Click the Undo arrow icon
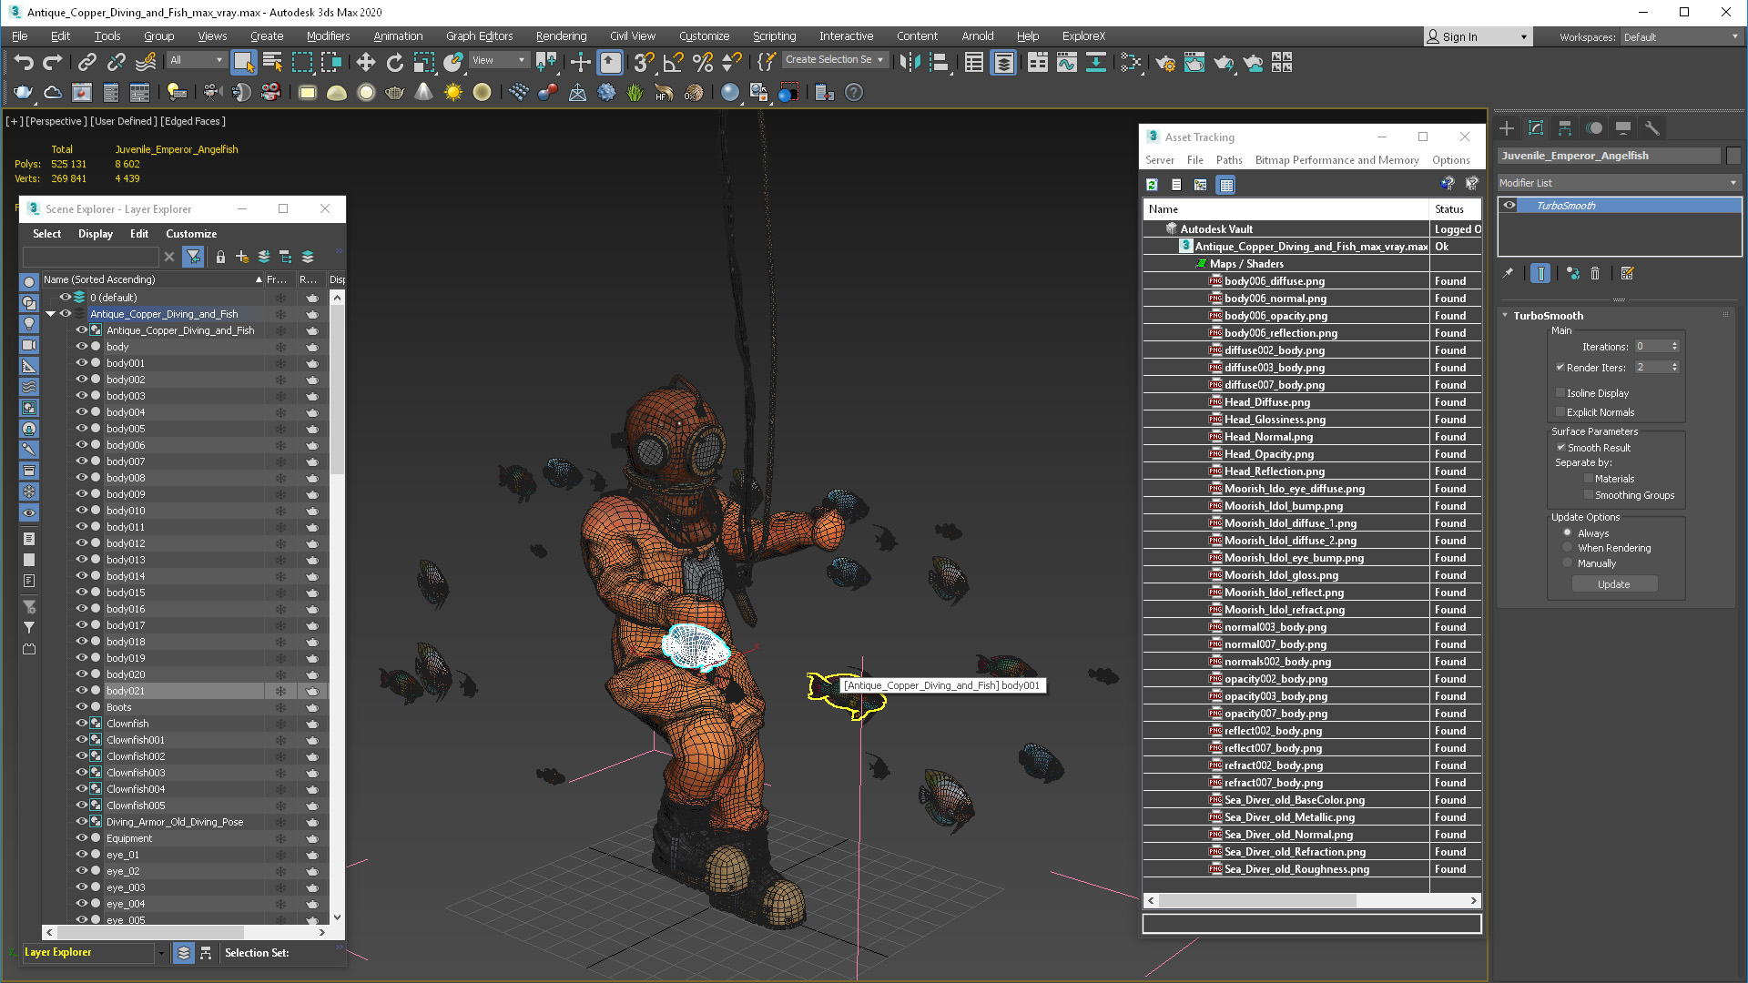Screen dimensions: 1748x983 tap(24, 62)
